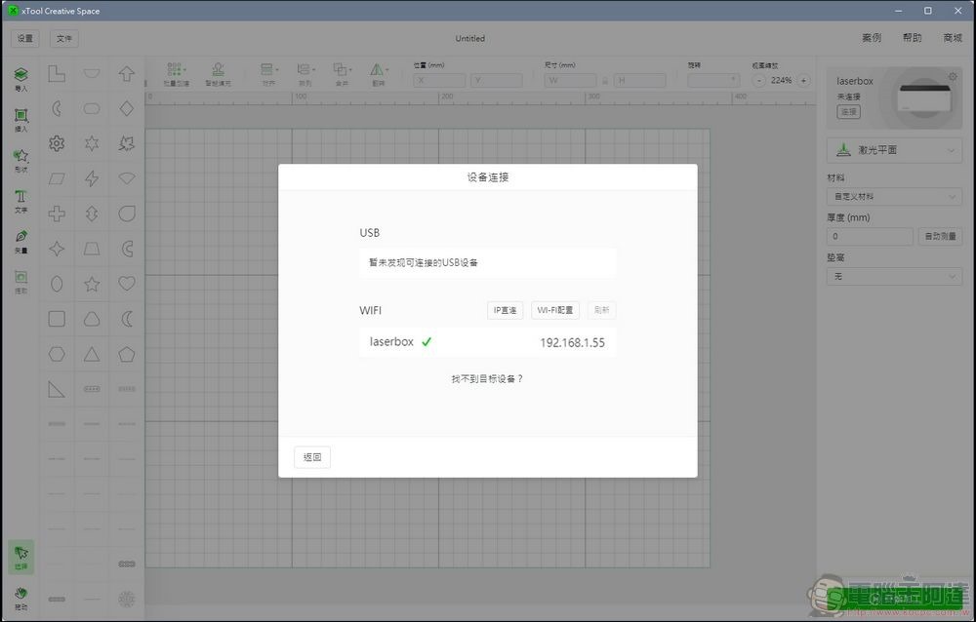Insert the right triangle shape
Viewport: 976px width, 622px height.
pyautogui.click(x=57, y=389)
